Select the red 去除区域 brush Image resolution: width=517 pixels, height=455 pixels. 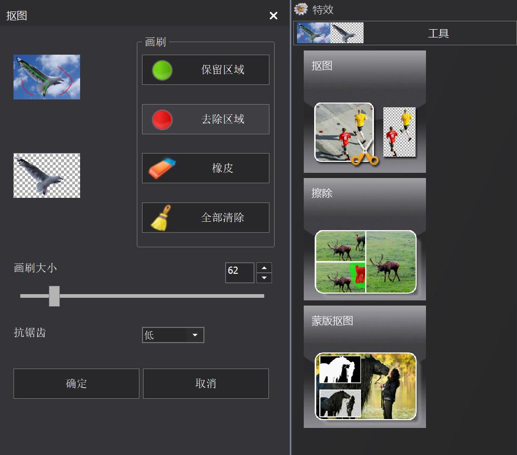205,119
